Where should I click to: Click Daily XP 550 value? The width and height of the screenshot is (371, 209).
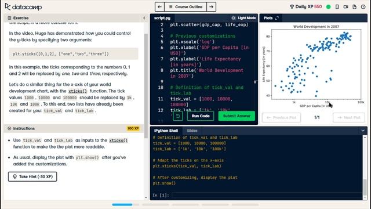tap(318, 6)
